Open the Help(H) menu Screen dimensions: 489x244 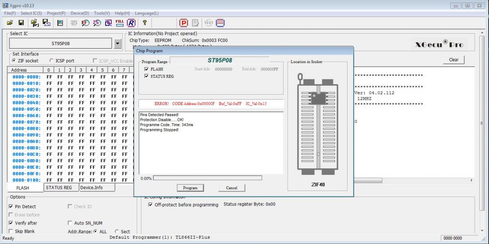click(122, 13)
